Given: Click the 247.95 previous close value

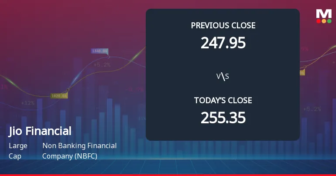Looking at the screenshot, I should pos(223,43).
